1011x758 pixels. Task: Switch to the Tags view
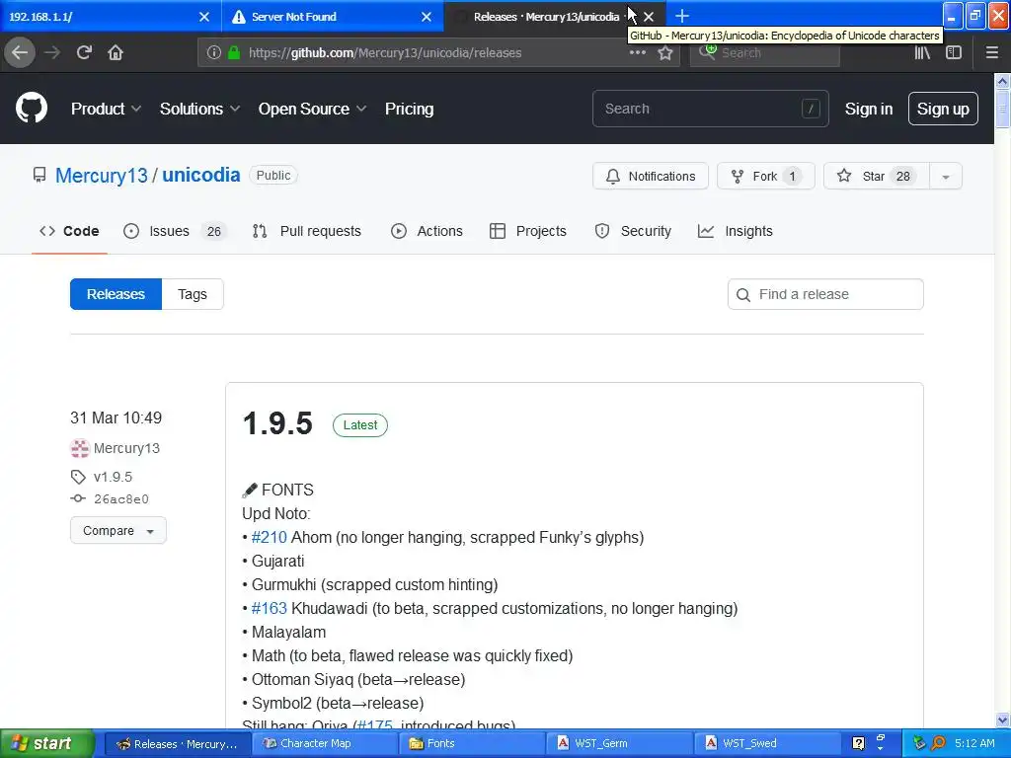193,294
